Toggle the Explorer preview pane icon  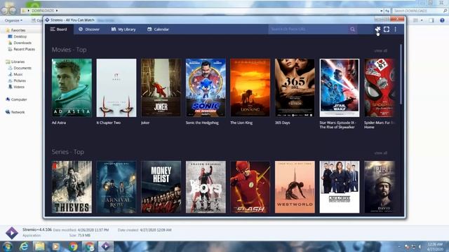431,20
